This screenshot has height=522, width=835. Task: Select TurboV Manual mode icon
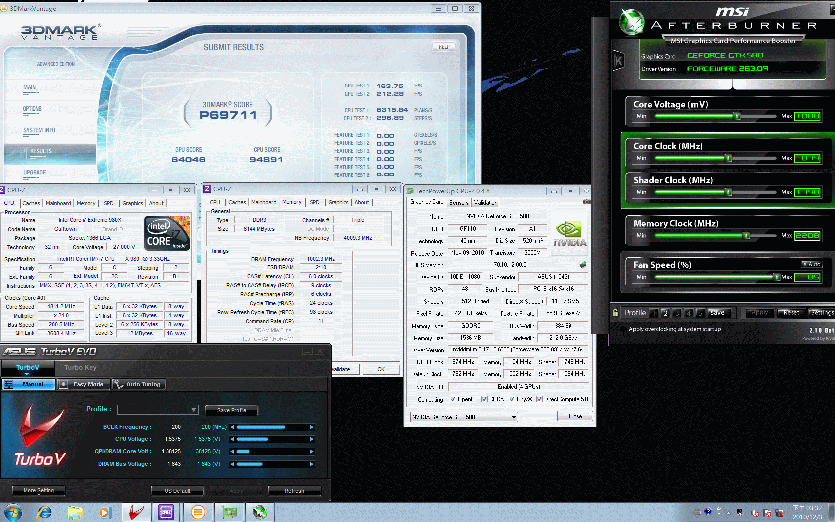[29, 384]
